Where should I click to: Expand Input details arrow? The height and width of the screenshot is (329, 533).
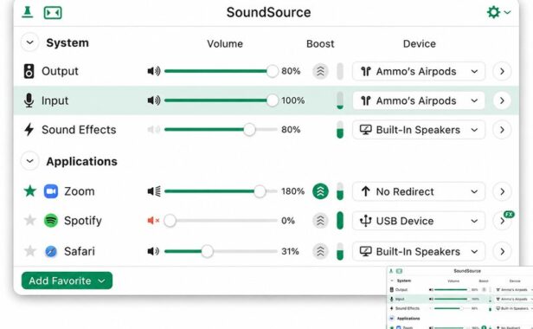pyautogui.click(x=502, y=100)
